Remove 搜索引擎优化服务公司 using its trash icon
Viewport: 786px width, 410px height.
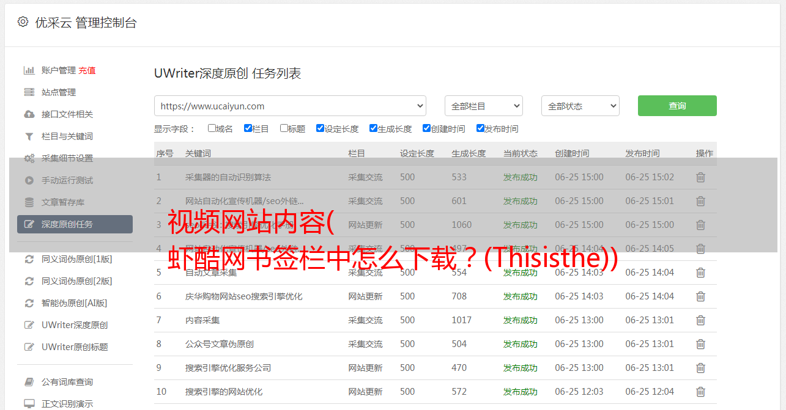pyautogui.click(x=700, y=368)
